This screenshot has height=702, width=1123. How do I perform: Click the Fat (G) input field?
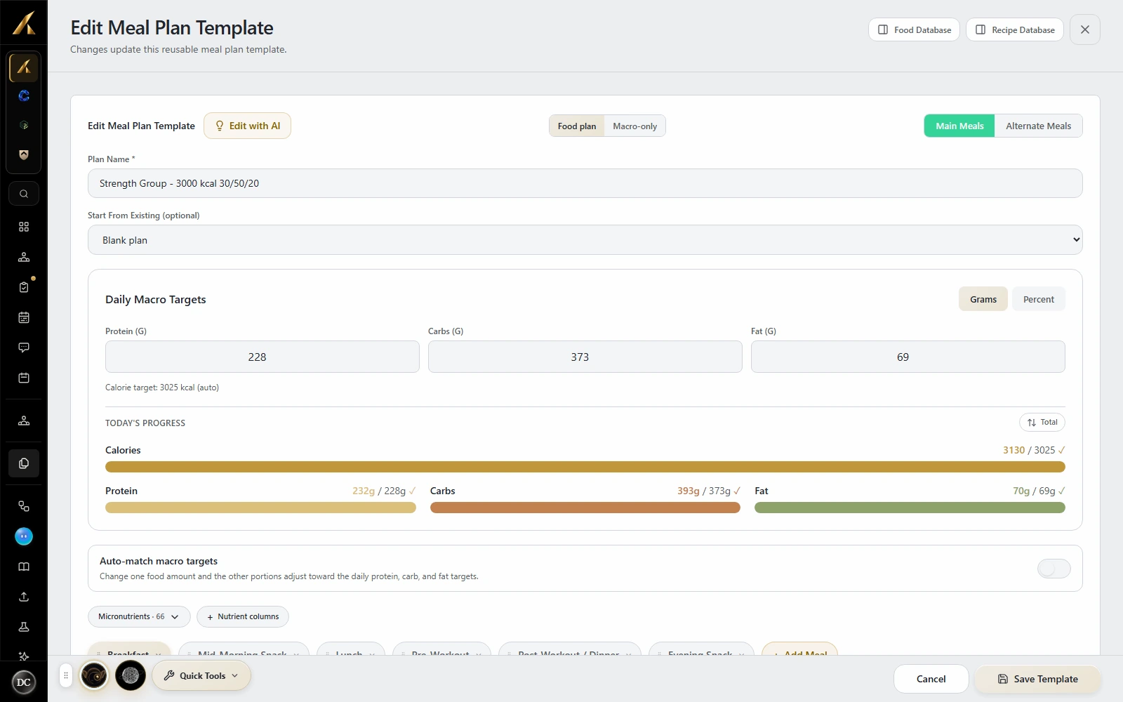click(x=908, y=357)
